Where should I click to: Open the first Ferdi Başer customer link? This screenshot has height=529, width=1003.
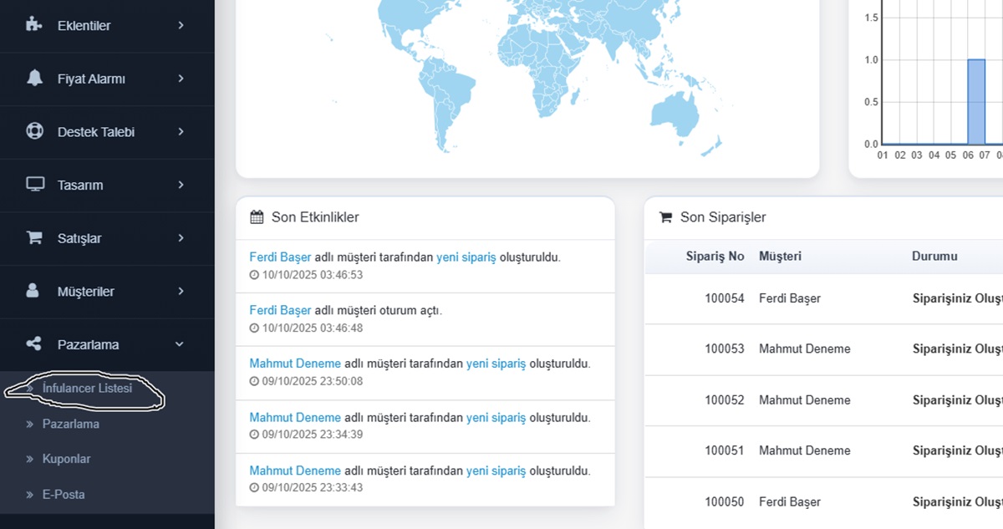pos(280,257)
